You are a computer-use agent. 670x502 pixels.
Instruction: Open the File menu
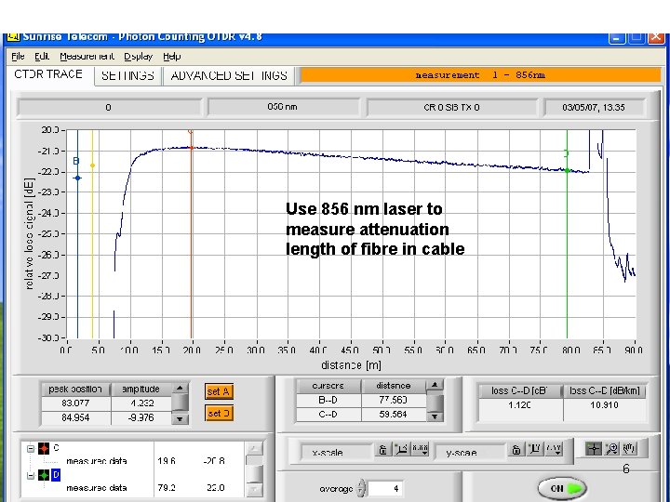tap(18, 57)
